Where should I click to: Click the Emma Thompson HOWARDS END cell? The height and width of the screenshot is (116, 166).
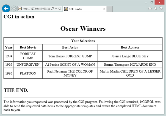(130, 65)
